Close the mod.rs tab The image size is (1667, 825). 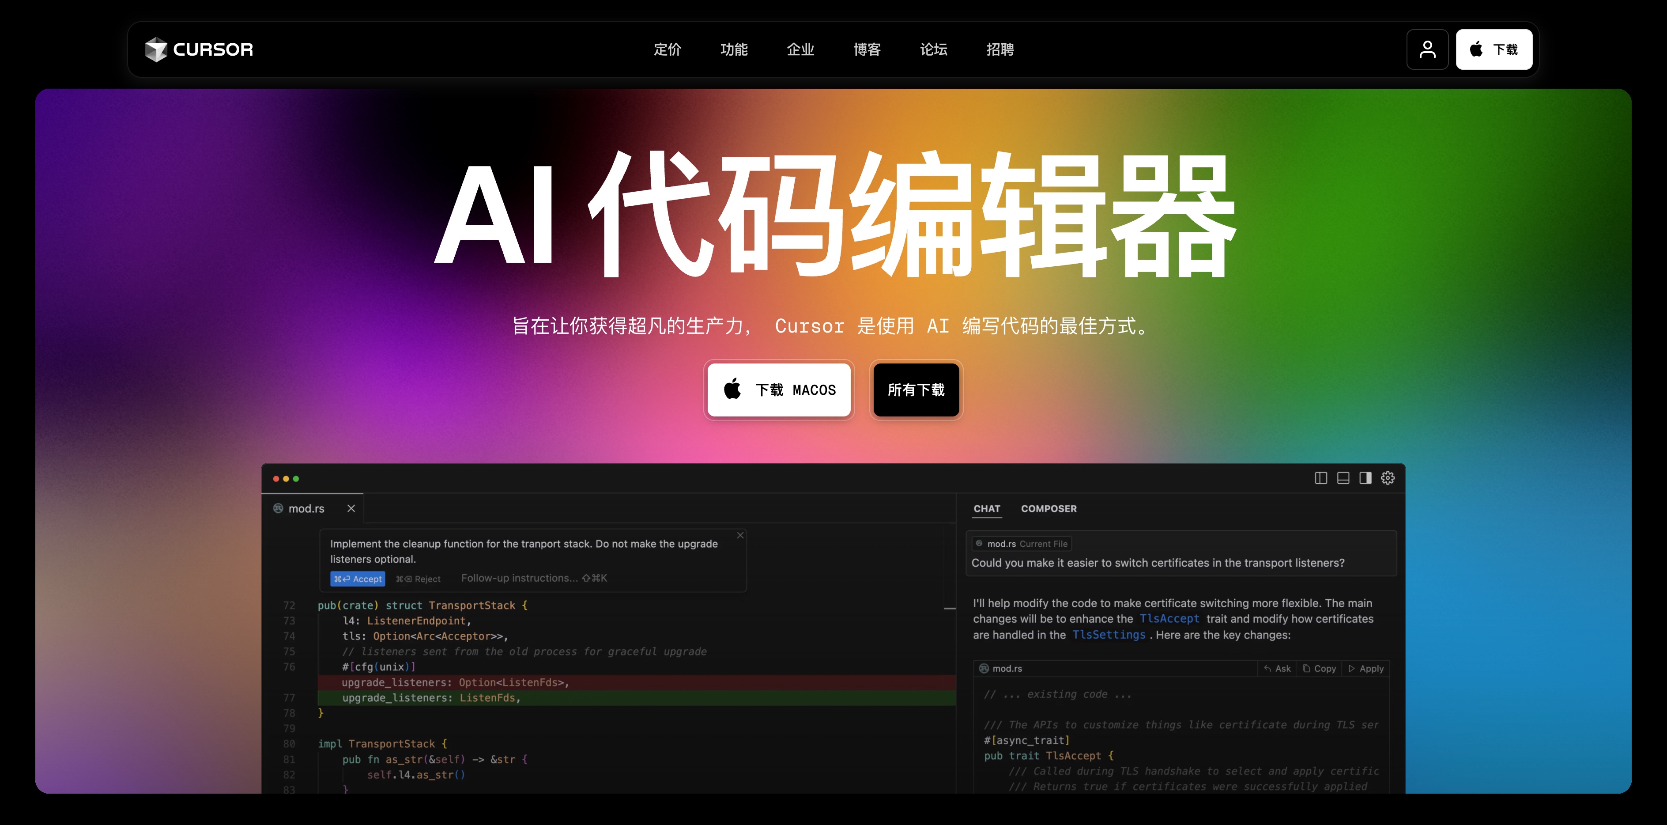351,508
